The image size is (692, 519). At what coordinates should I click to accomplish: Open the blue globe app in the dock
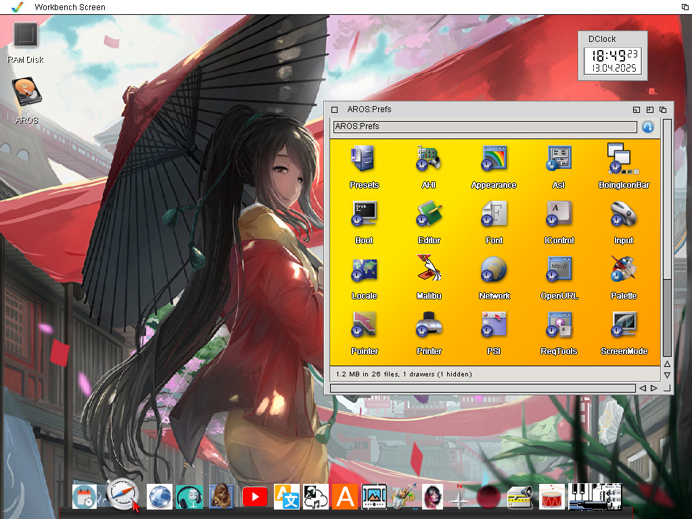(x=160, y=497)
